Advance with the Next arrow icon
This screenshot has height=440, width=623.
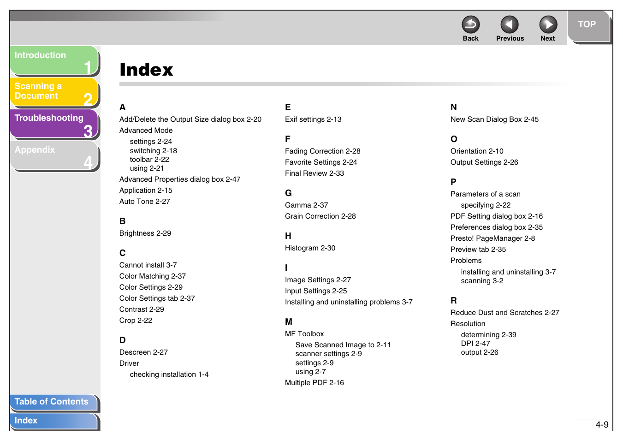[x=548, y=24]
